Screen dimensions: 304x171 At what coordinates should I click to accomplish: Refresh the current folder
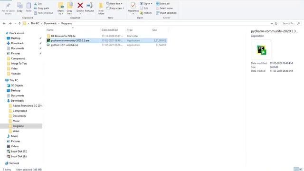click(x=276, y=23)
